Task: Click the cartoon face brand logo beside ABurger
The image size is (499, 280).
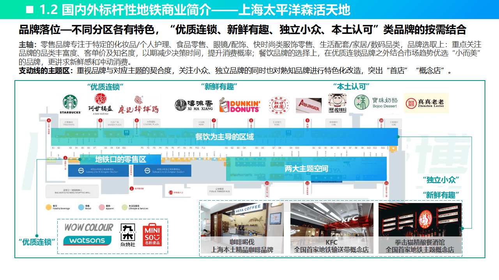Action: 338,103
